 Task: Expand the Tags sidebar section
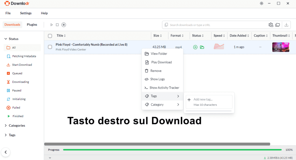coord(10,135)
